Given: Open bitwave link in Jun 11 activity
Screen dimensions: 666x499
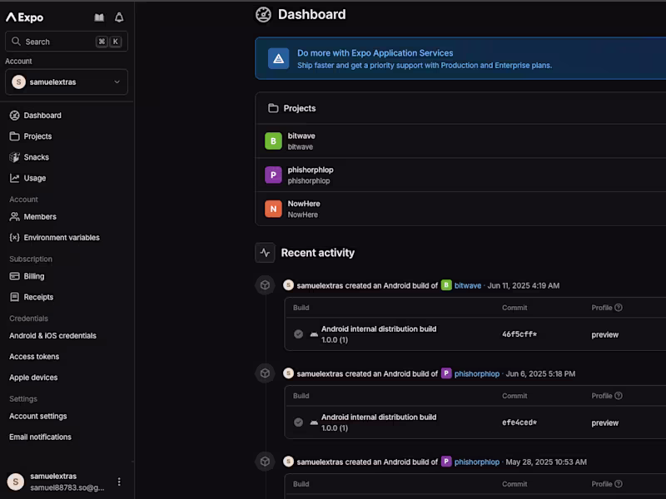Looking at the screenshot, I should pyautogui.click(x=468, y=285).
